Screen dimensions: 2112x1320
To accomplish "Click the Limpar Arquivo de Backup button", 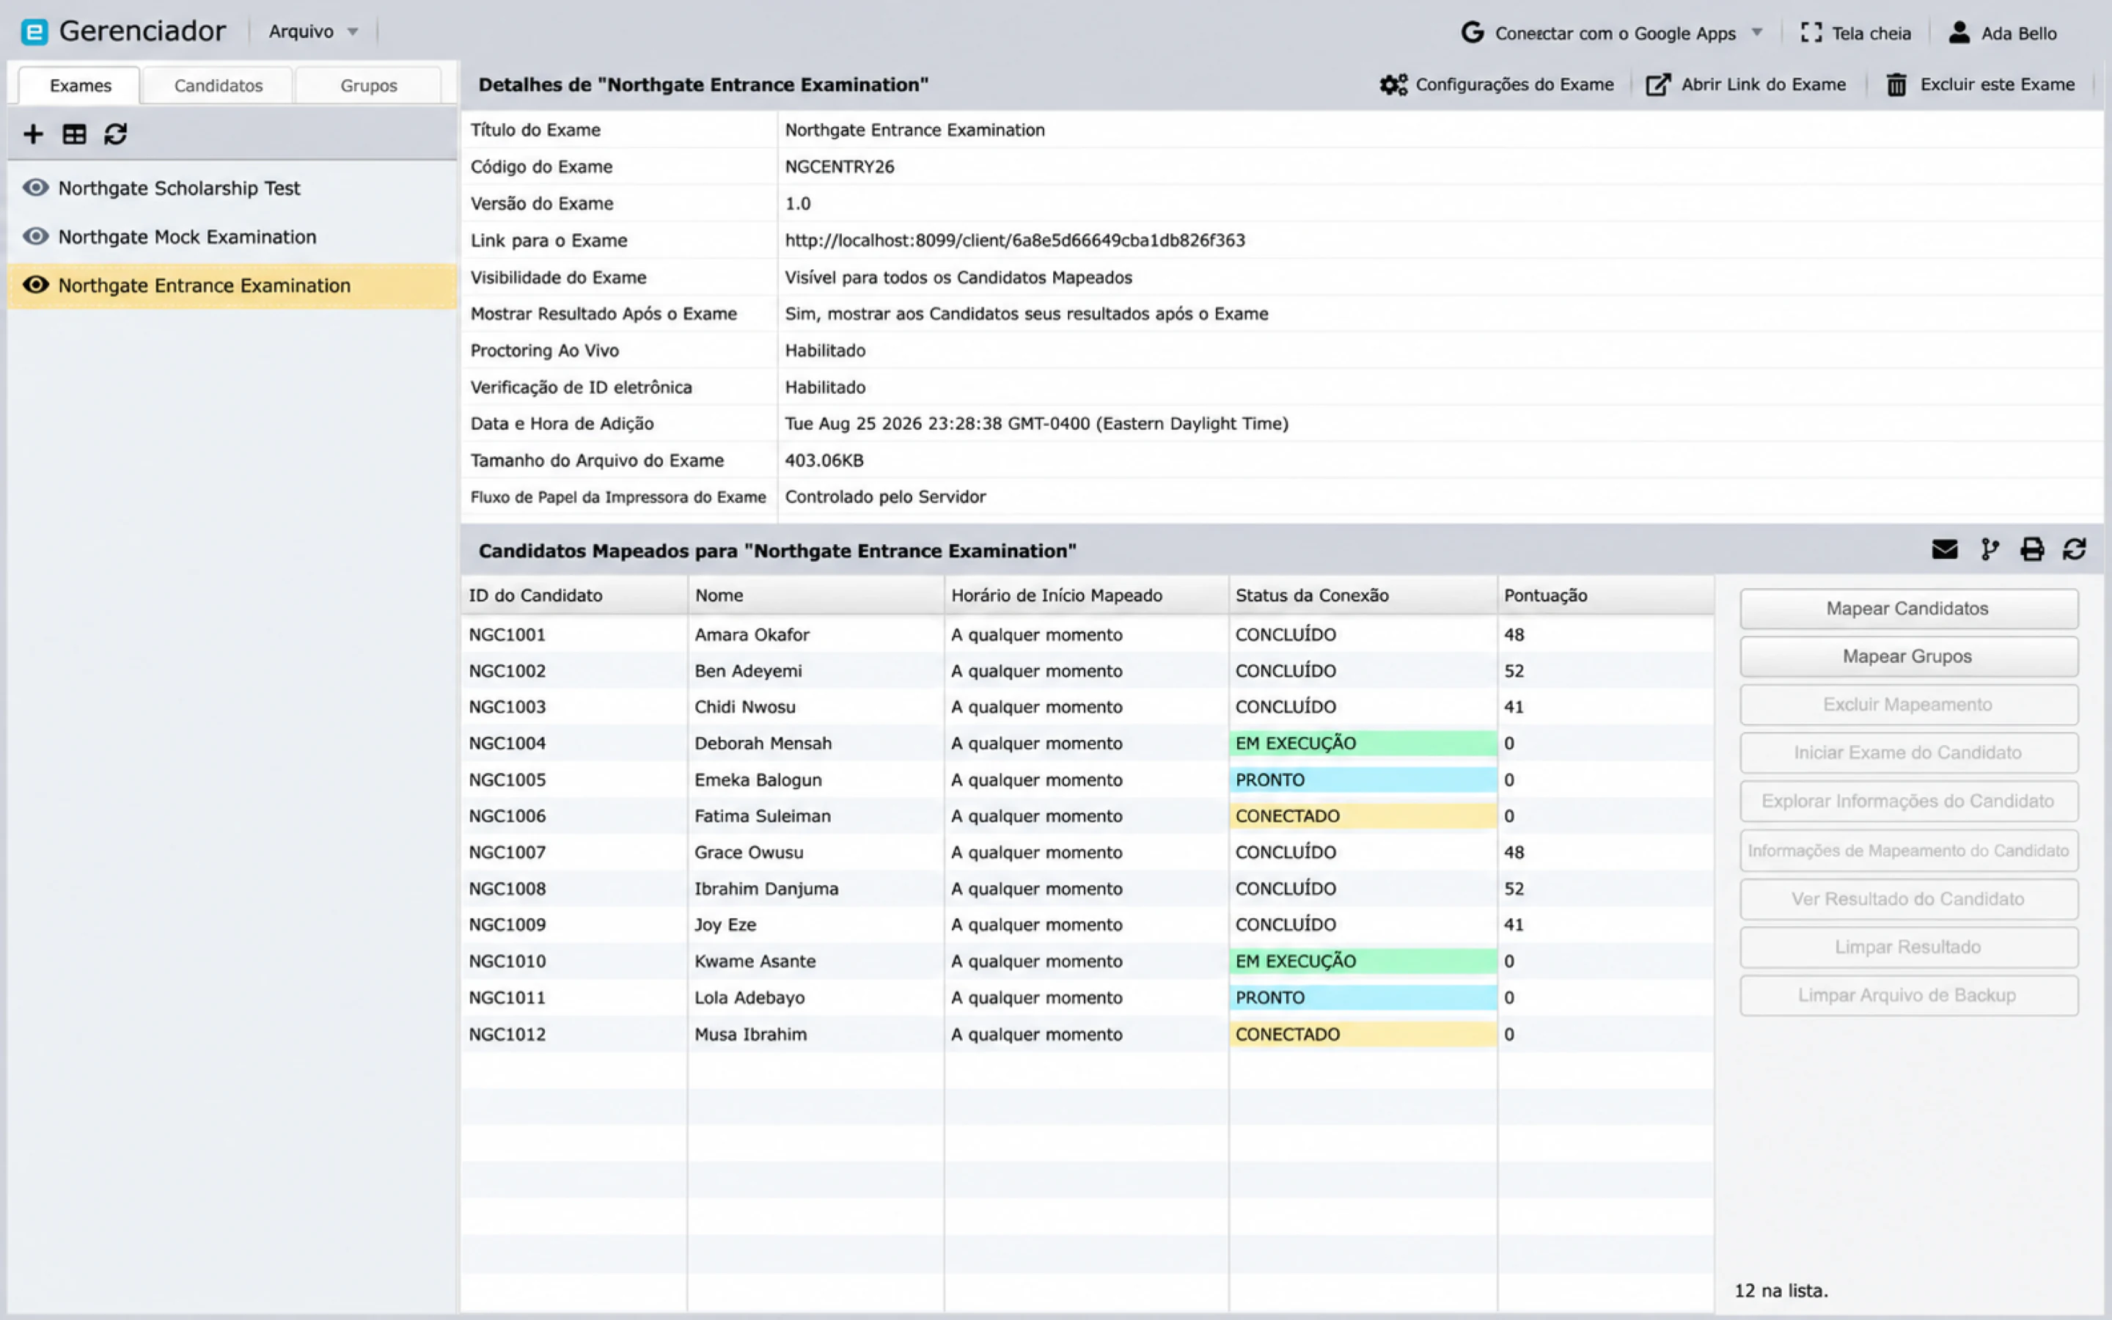I will tap(1909, 995).
